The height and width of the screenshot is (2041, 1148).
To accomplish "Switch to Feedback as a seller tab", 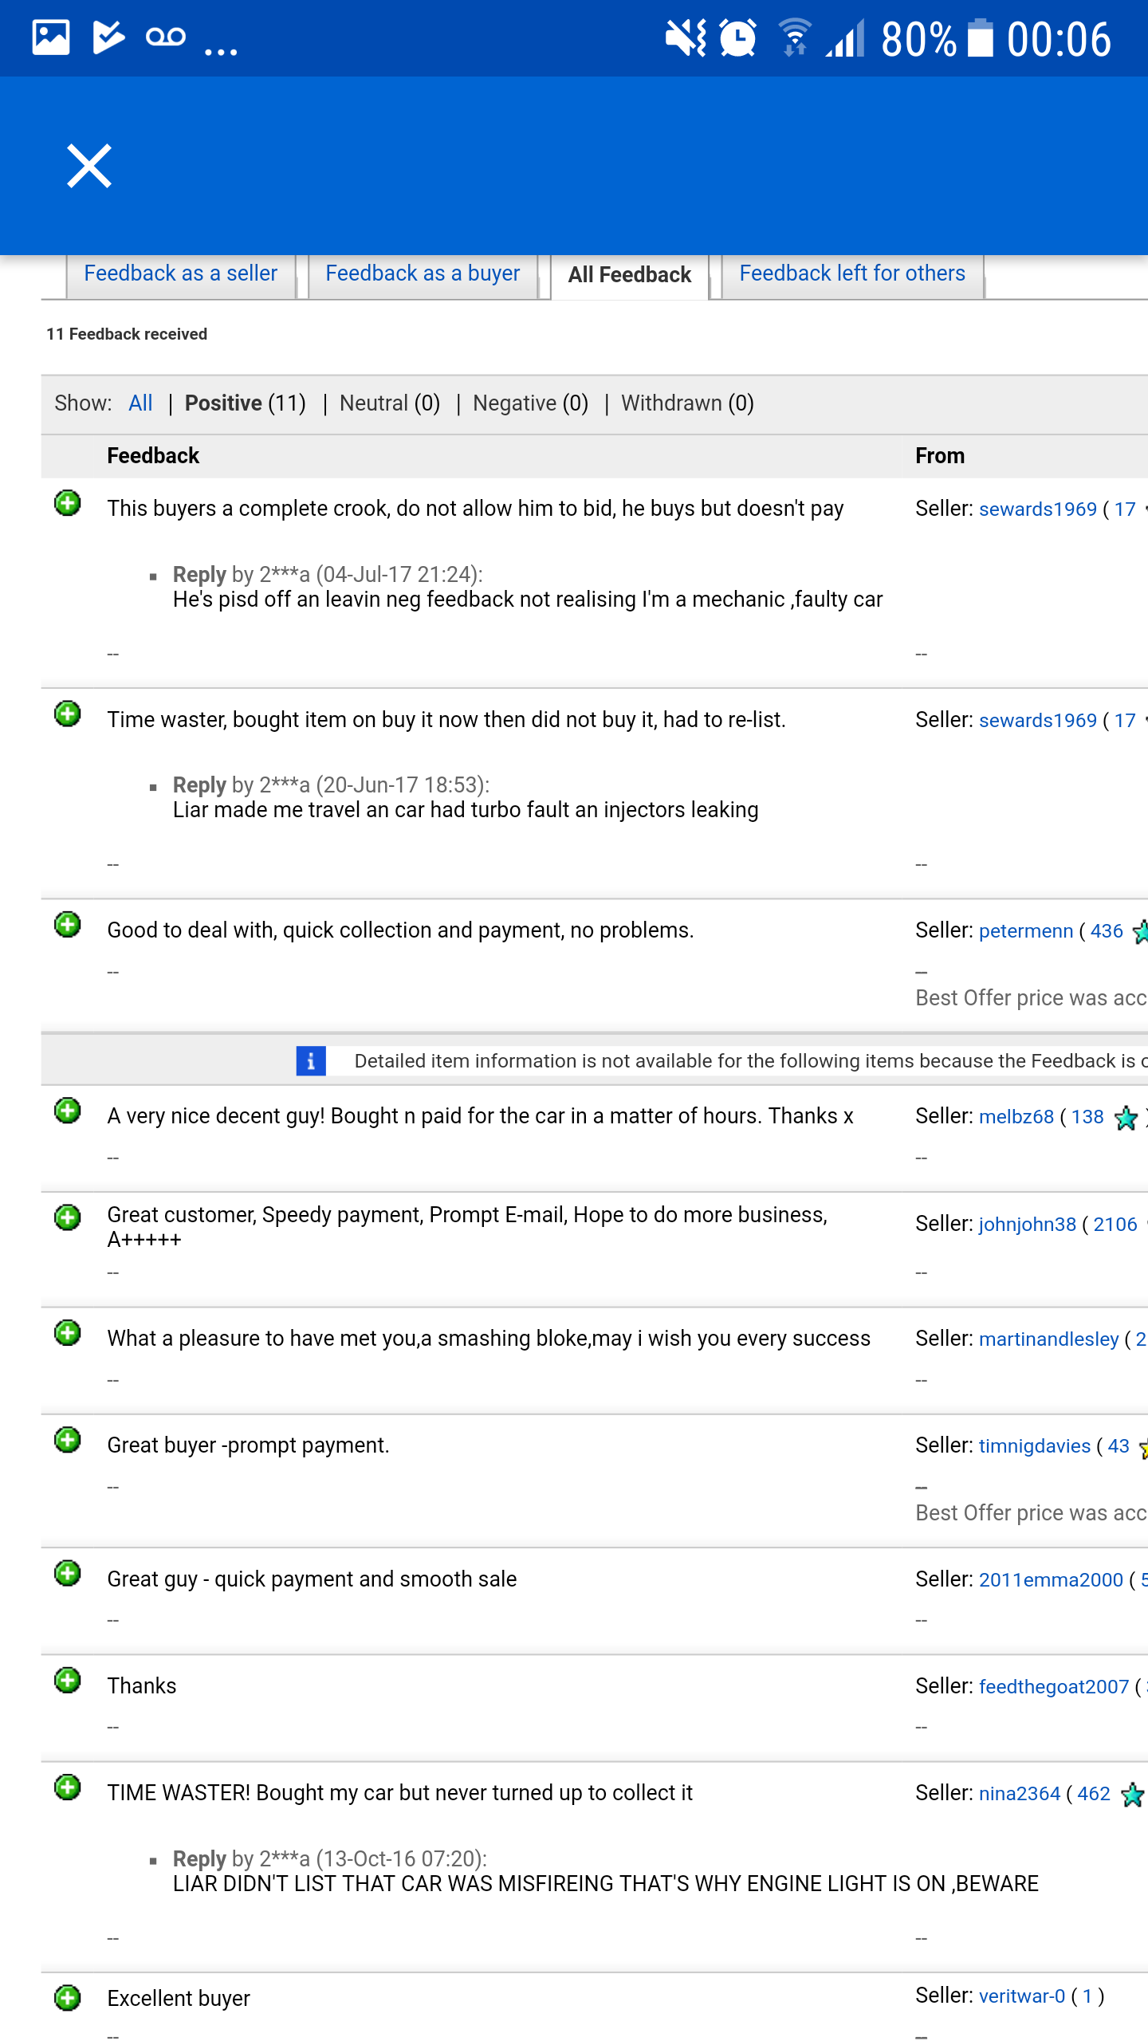I will click(x=181, y=273).
